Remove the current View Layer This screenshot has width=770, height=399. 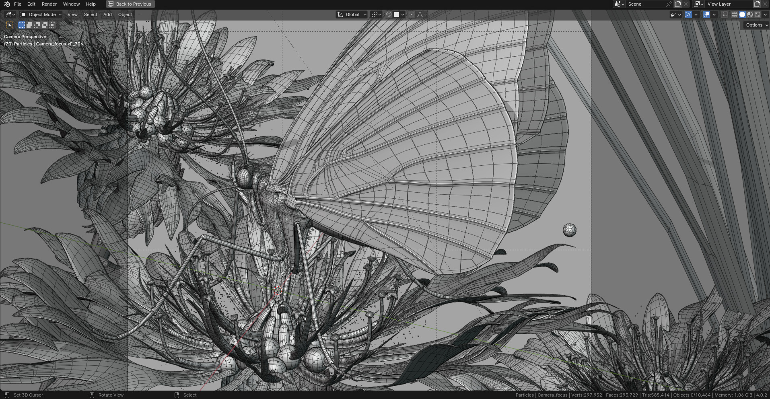pyautogui.click(x=765, y=4)
